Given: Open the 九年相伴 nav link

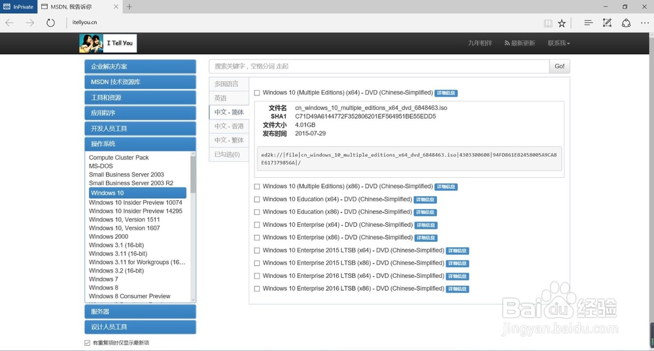Looking at the screenshot, I should tap(479, 43).
